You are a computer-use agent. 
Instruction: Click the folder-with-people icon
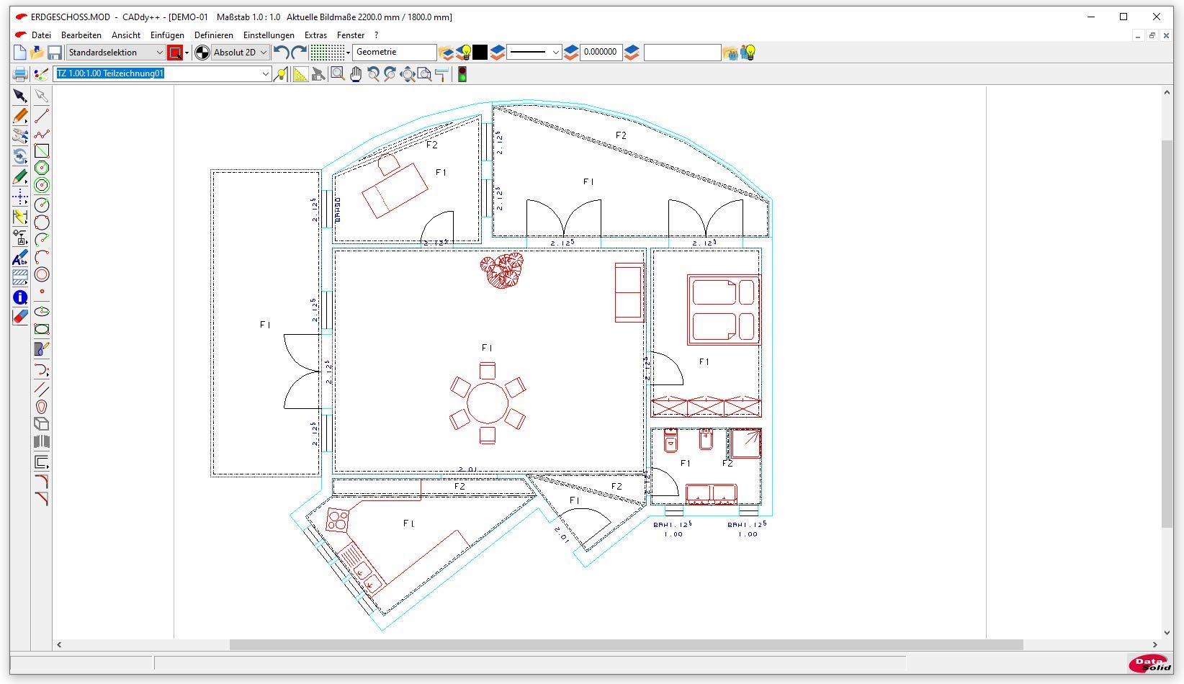(731, 53)
